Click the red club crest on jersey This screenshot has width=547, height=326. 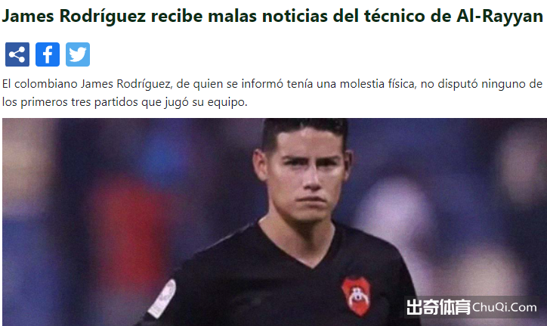356,296
